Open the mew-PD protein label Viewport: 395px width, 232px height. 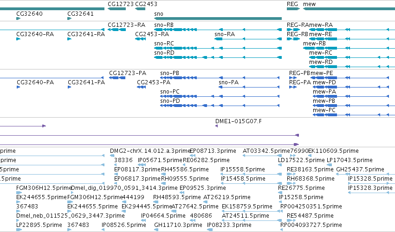[324, 82]
